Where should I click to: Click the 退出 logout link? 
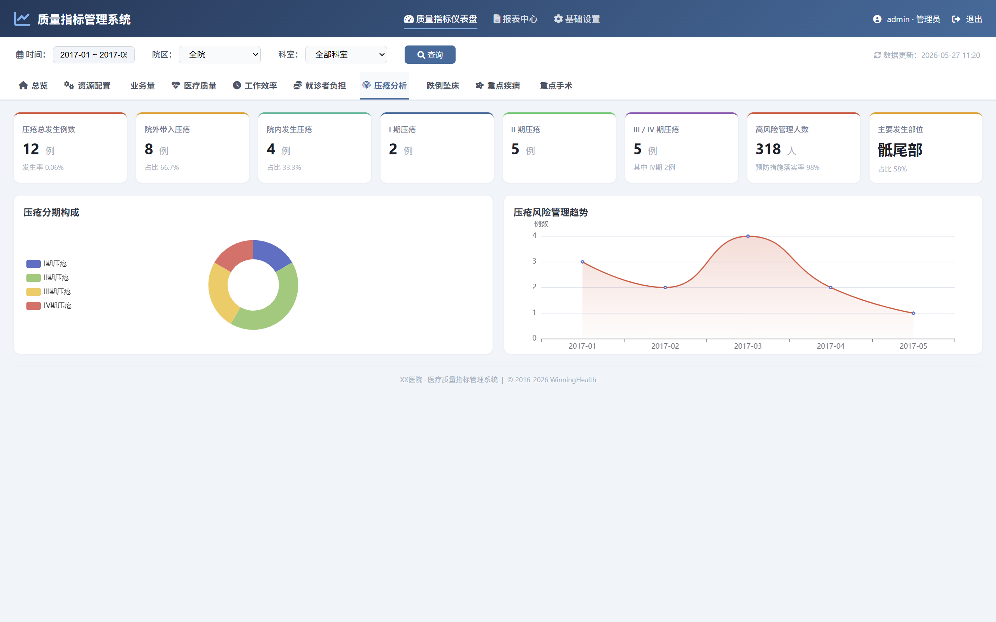tap(967, 19)
